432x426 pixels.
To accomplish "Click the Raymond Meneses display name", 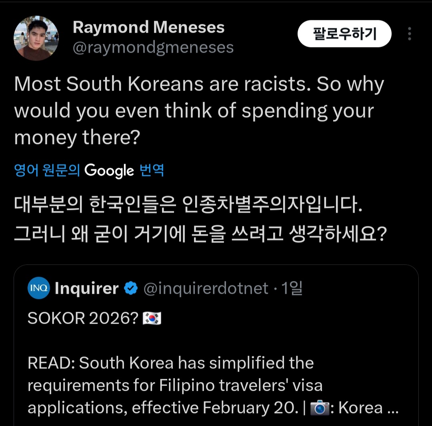I will tap(148, 28).
